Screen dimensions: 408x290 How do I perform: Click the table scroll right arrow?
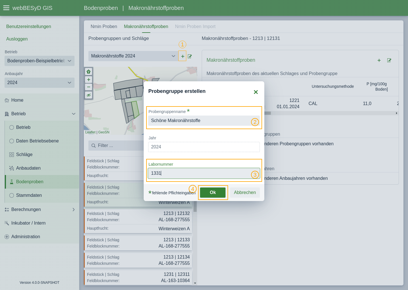[397, 113]
